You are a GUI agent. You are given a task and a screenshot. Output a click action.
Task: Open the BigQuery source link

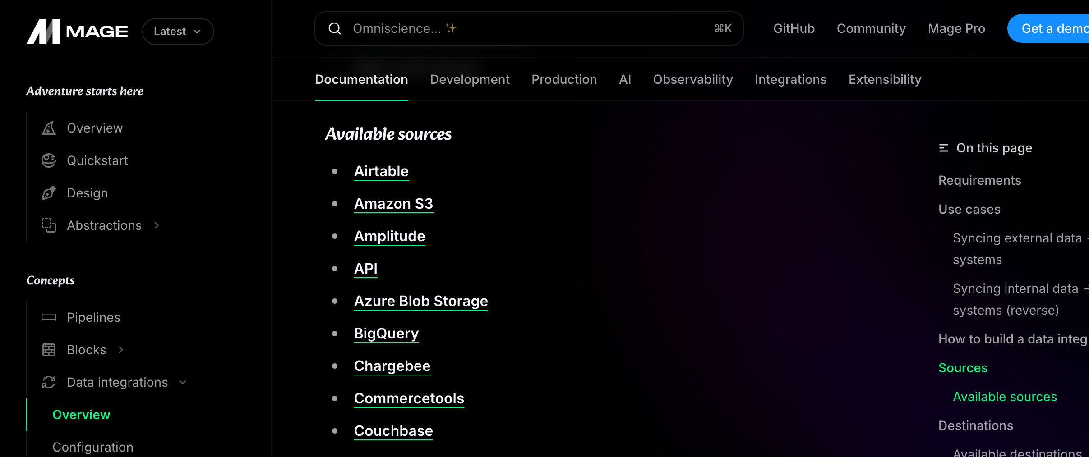pyautogui.click(x=386, y=334)
